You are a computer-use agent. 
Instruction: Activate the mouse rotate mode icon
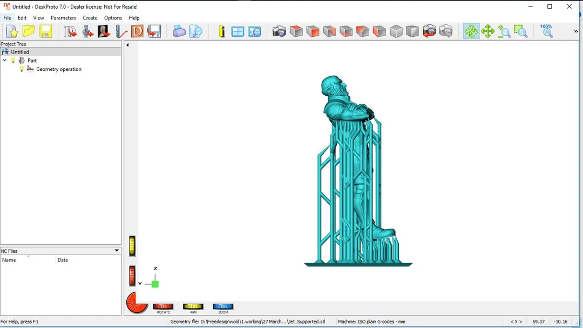(471, 31)
